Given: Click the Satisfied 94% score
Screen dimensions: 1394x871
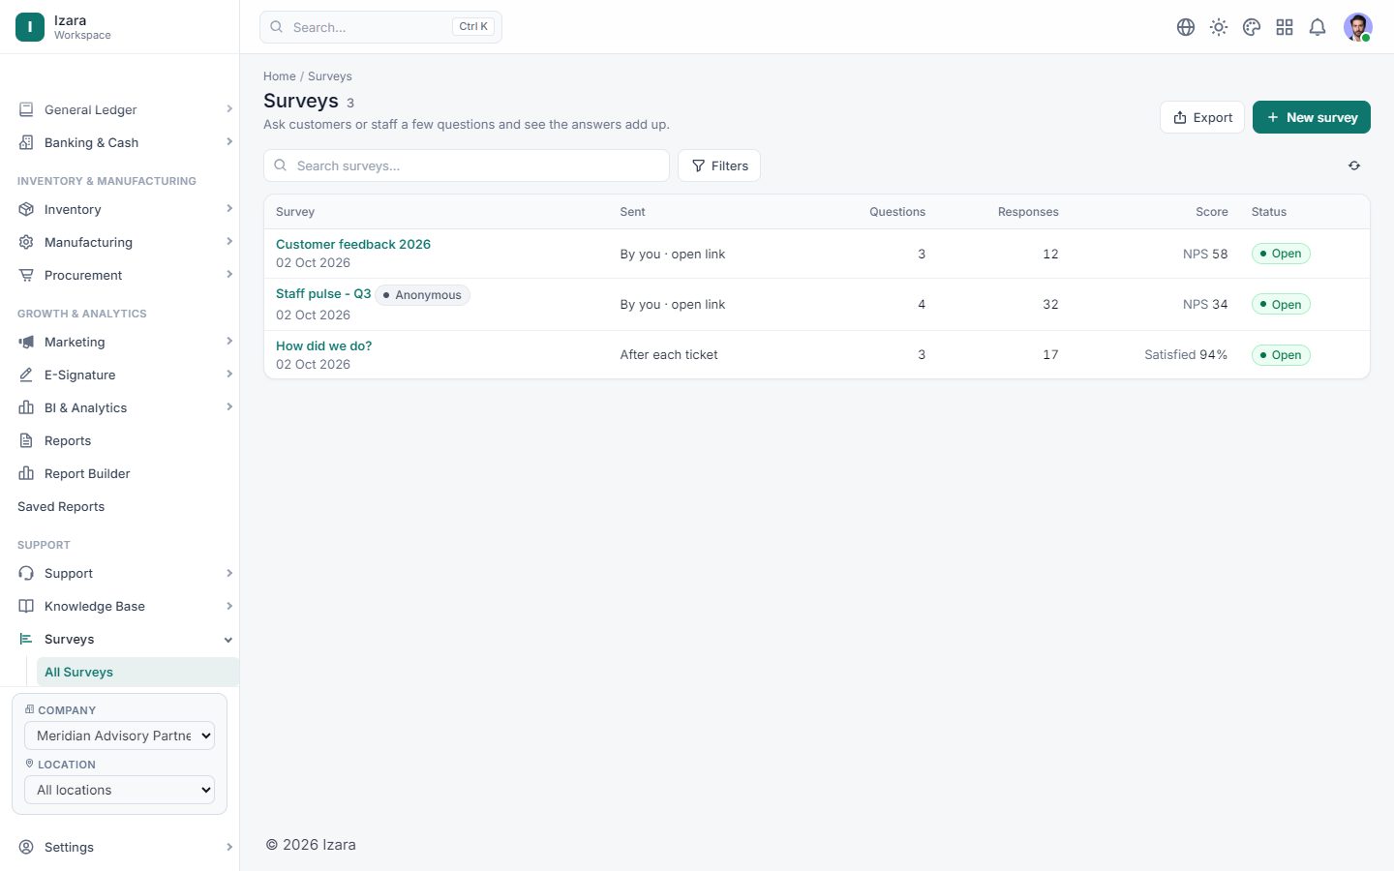Looking at the screenshot, I should [x=1186, y=355].
